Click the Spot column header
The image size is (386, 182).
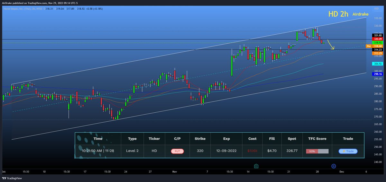291,139
